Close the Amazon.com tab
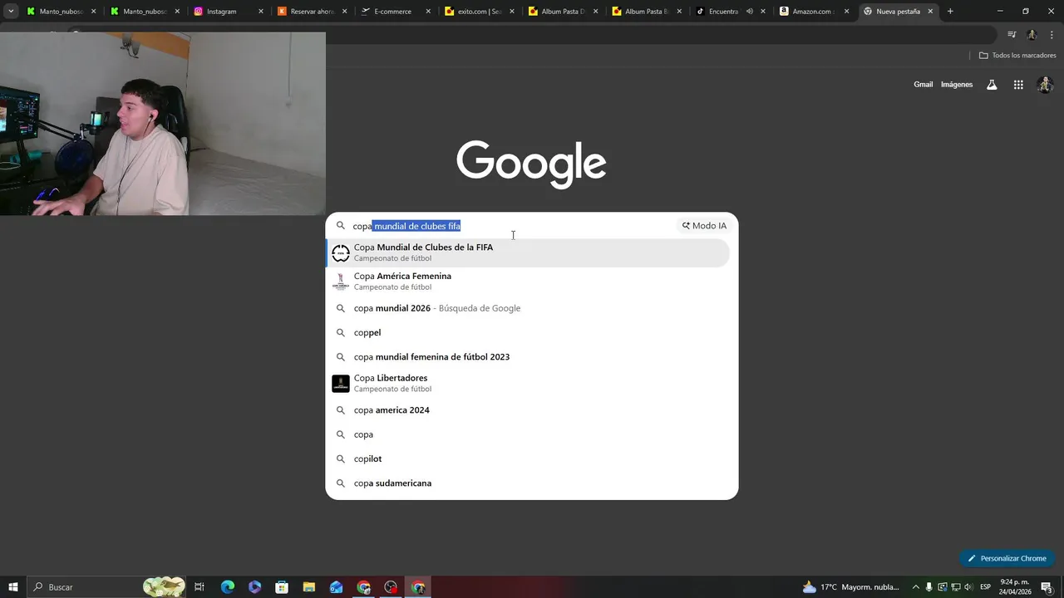The image size is (1064, 598). click(846, 12)
